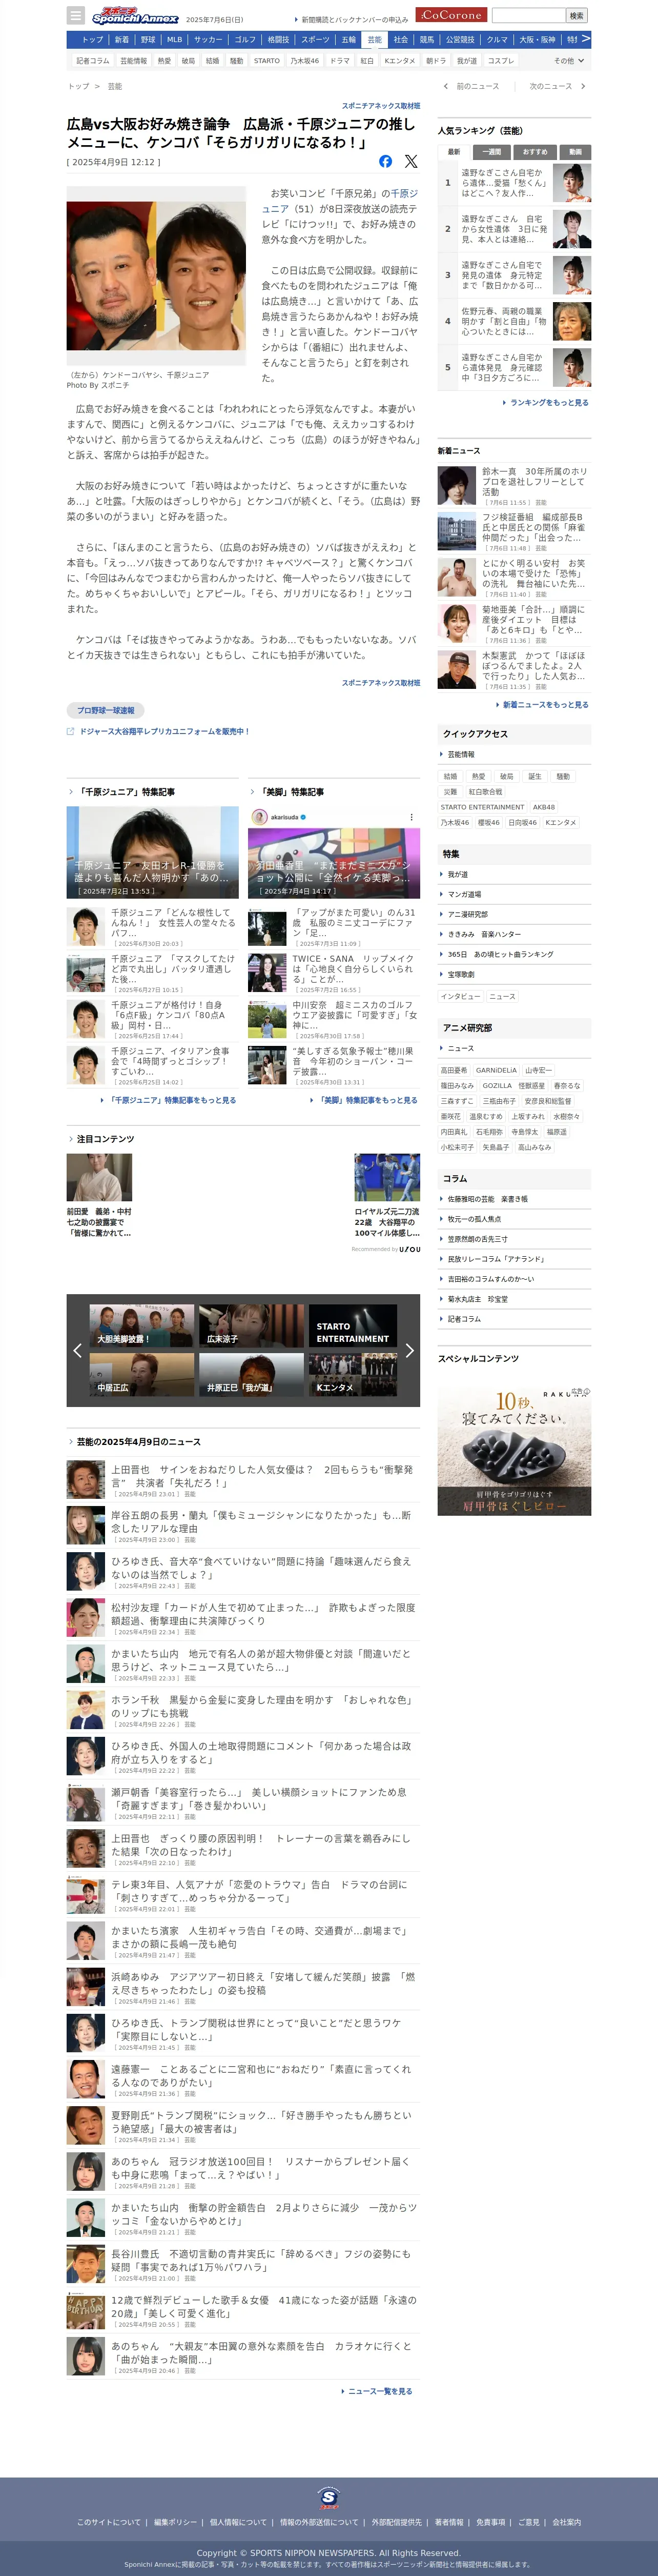Click 櫻坂46 quick access tag

pyautogui.click(x=488, y=823)
